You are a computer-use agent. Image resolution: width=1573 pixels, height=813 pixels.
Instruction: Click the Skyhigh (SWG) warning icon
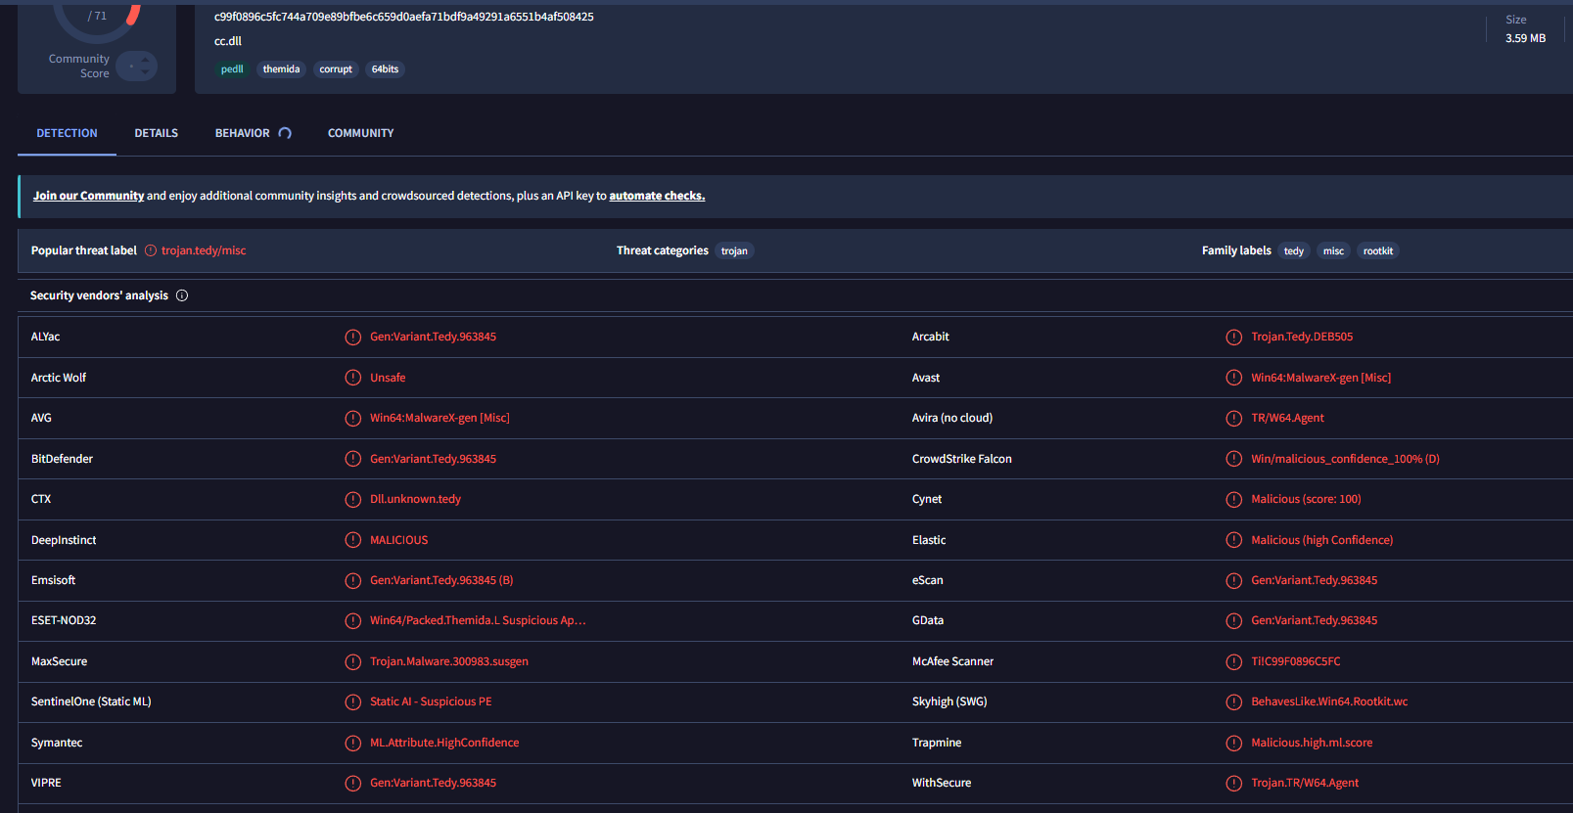point(1234,701)
